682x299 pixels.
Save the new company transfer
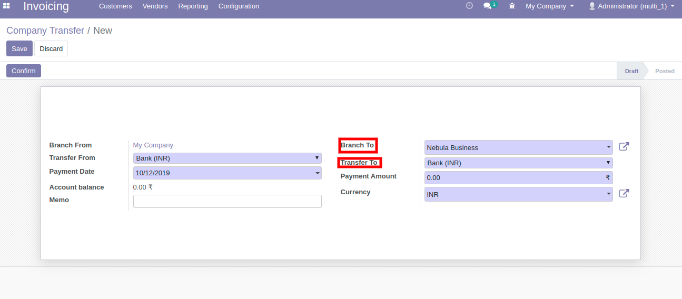19,48
